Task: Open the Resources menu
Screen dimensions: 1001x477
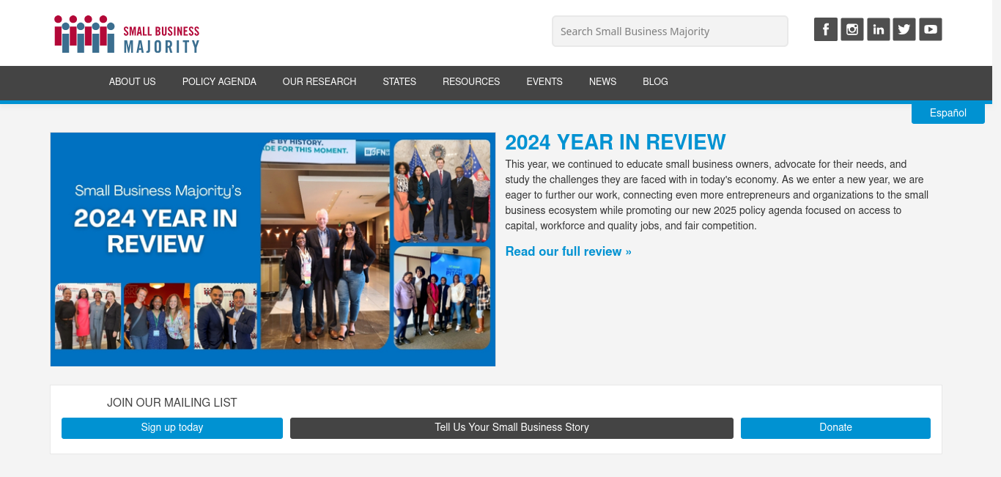Action: [x=471, y=82]
